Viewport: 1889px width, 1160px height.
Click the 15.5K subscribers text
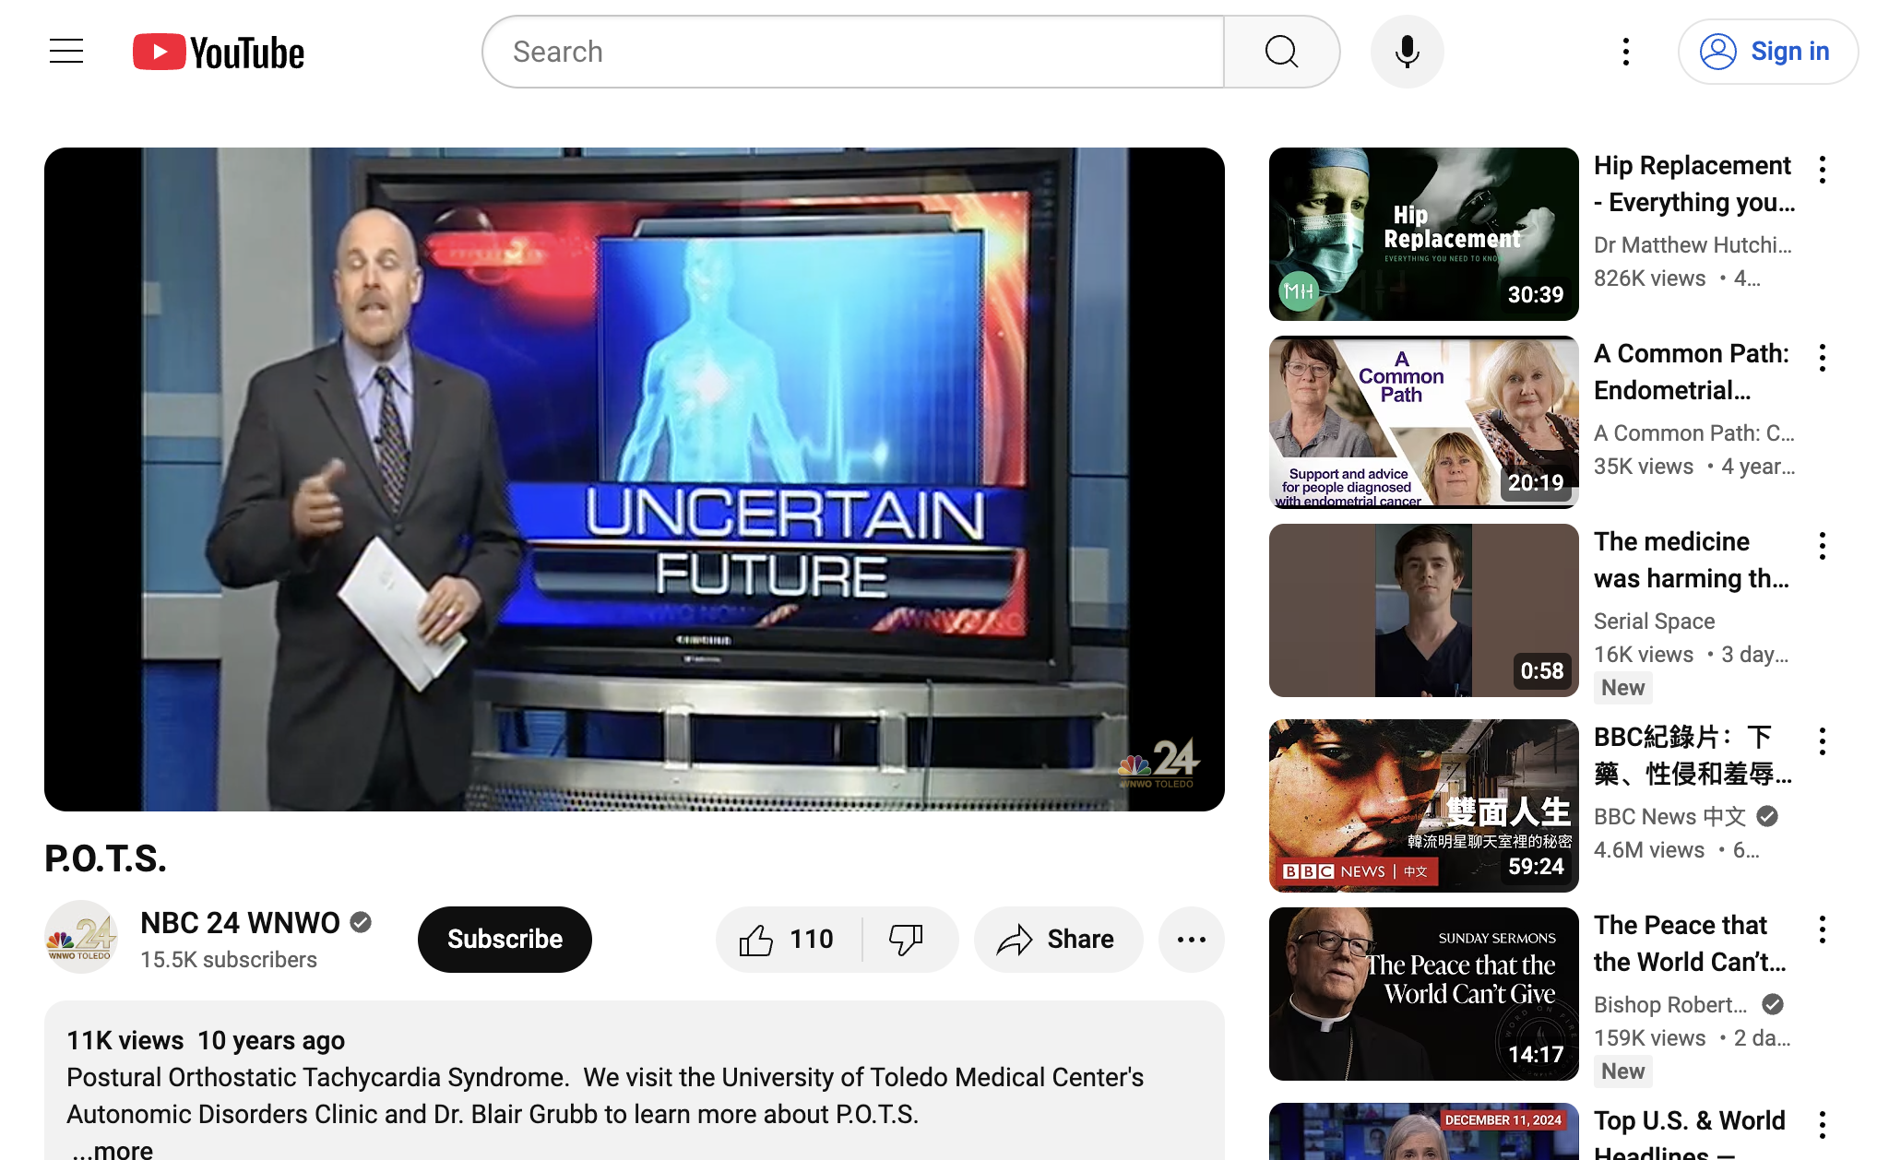pos(229,960)
